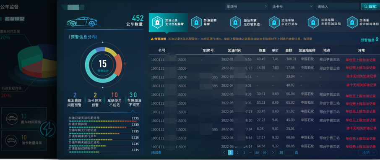Select page 1 in pagination
The height and width of the screenshot is (160, 380).
(231, 152)
